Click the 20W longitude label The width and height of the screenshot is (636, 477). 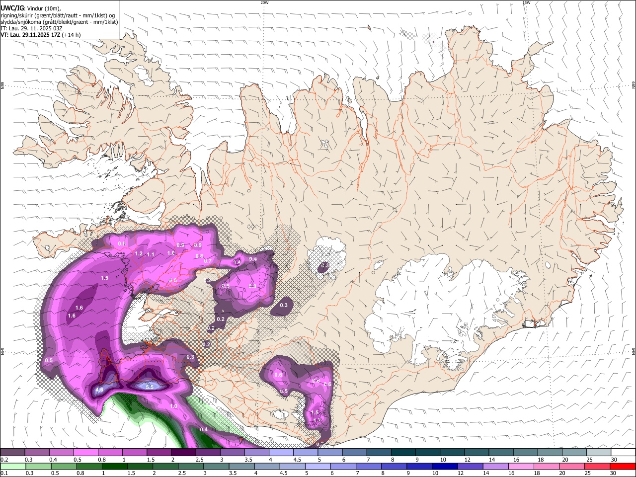264,2
